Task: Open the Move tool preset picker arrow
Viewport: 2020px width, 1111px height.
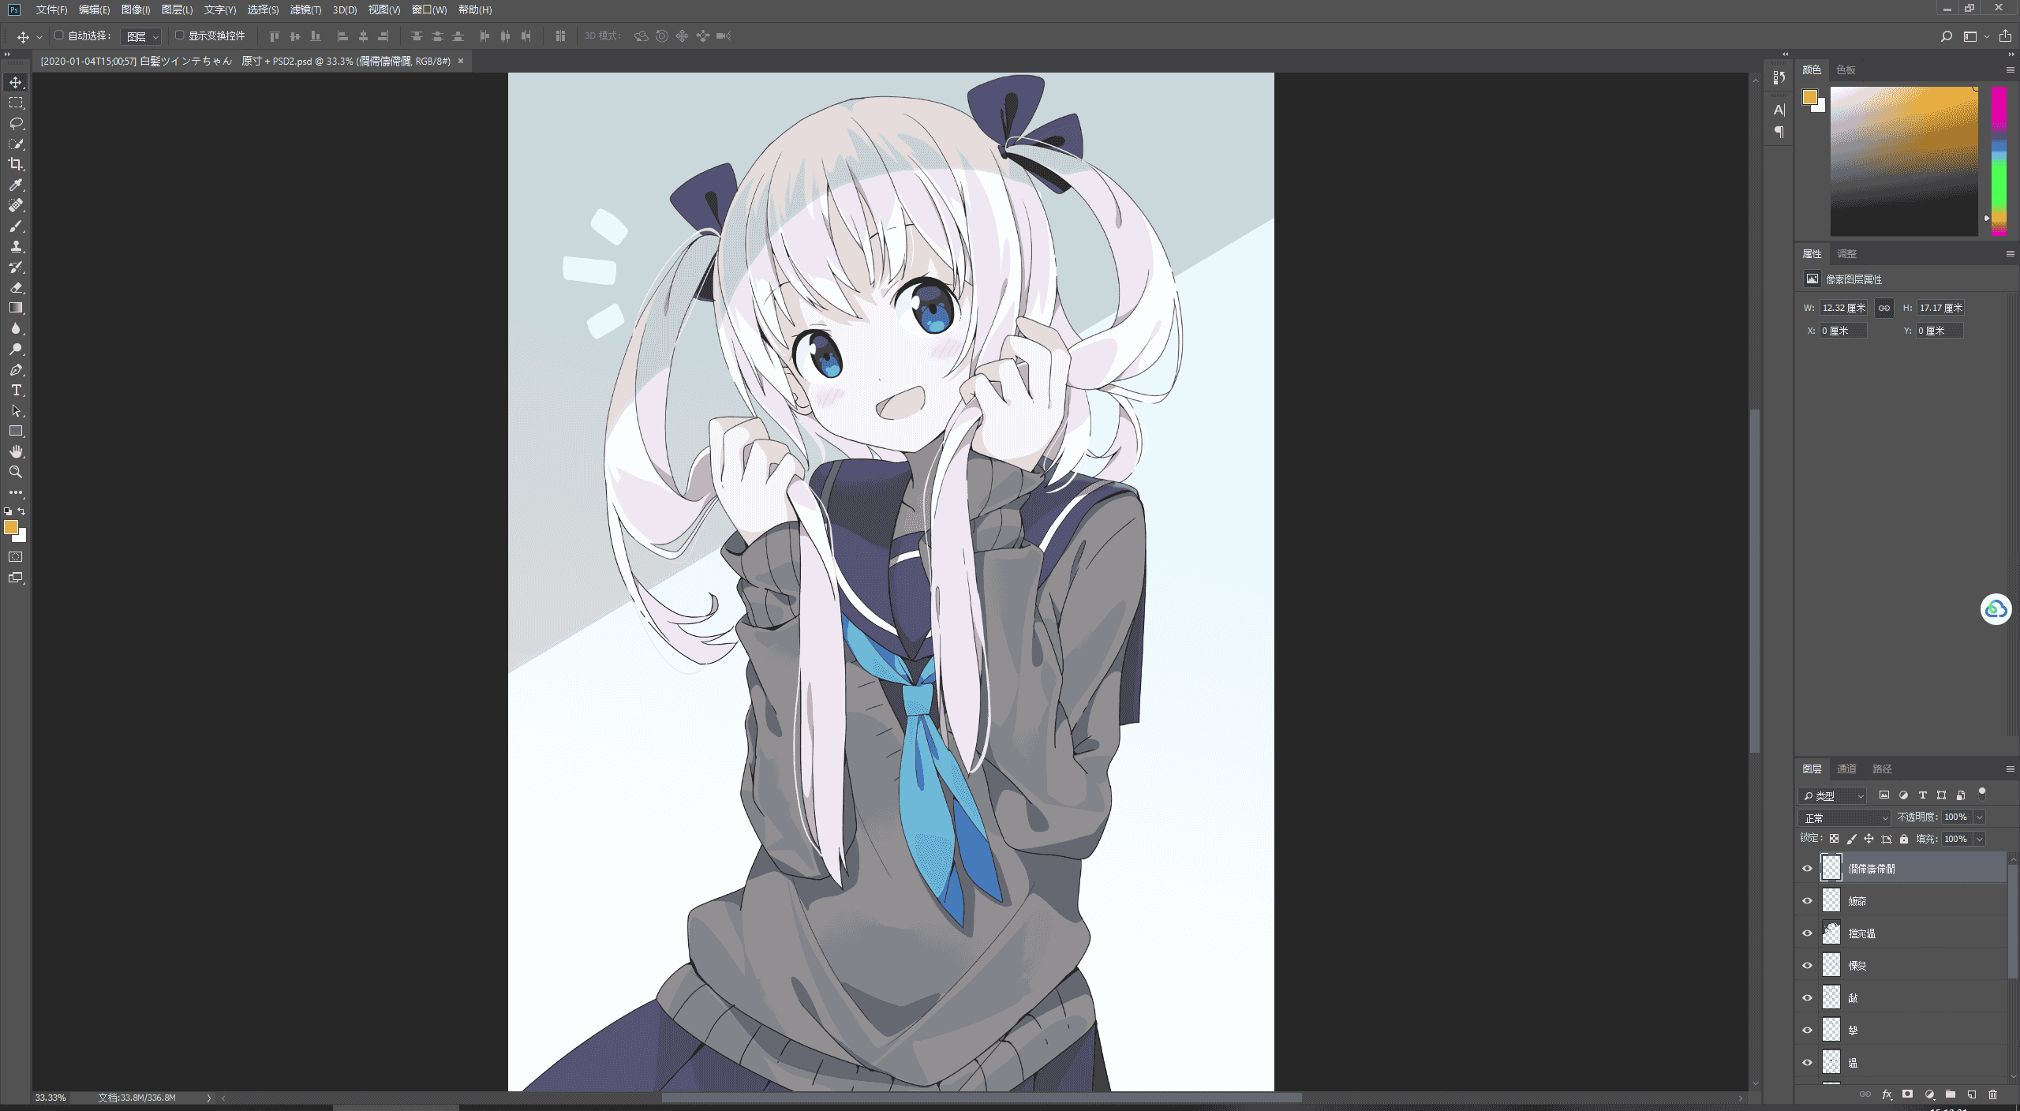Action: 39,37
